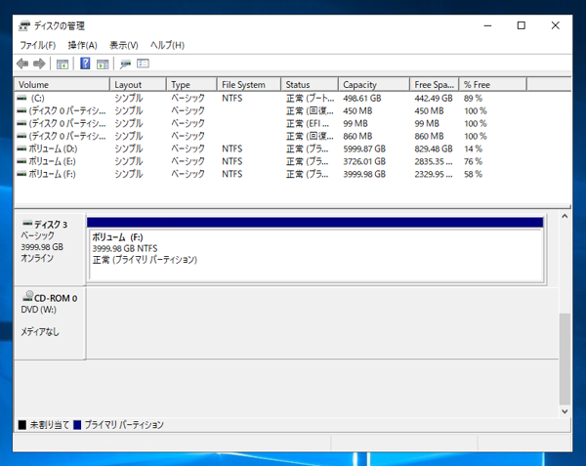
Task: Click the CD-ROM 0 disc drive icon
Action: [x=27, y=296]
